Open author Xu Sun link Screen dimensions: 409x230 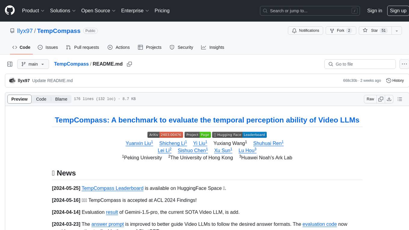pos(223,150)
